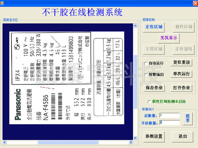The width and height of the screenshot is (198, 148).
Task: Click the vertical scrollbar thumb
Action: tap(135, 82)
